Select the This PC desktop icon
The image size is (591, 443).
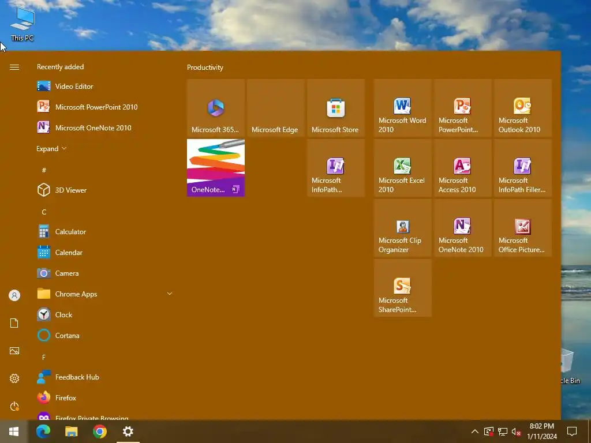click(23, 24)
